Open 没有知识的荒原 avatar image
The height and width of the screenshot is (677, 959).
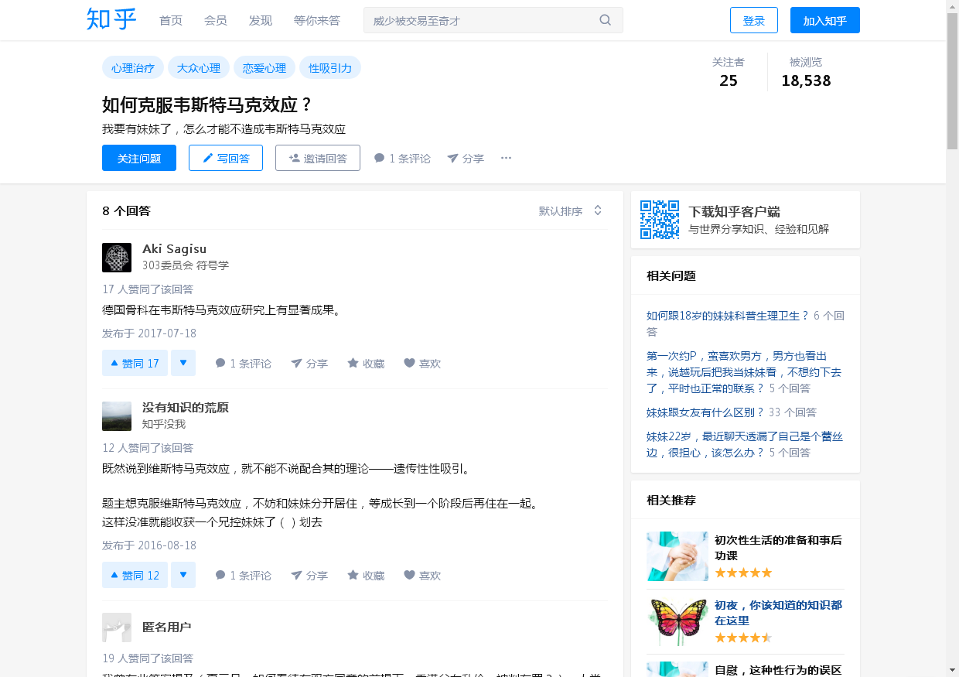[117, 416]
